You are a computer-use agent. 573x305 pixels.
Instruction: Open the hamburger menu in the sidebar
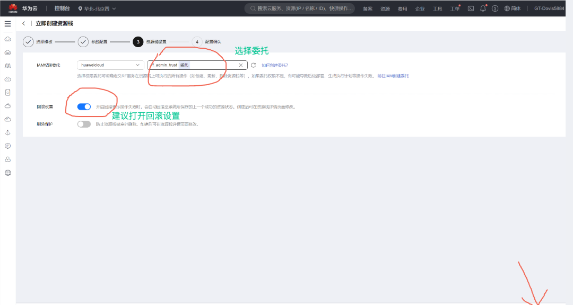(x=7, y=24)
